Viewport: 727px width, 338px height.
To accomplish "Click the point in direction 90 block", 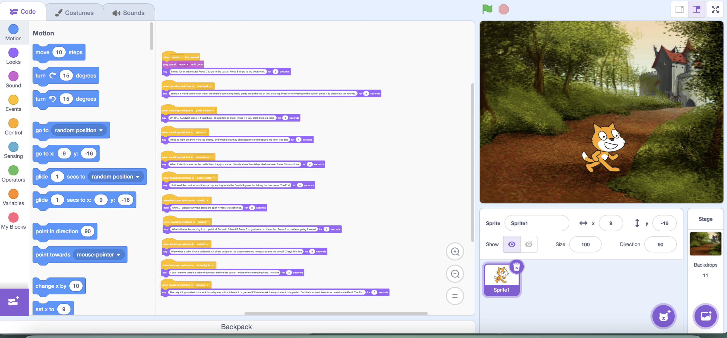I will [65, 231].
